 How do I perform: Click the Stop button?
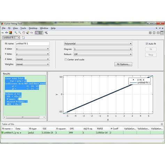coord(151,55)
